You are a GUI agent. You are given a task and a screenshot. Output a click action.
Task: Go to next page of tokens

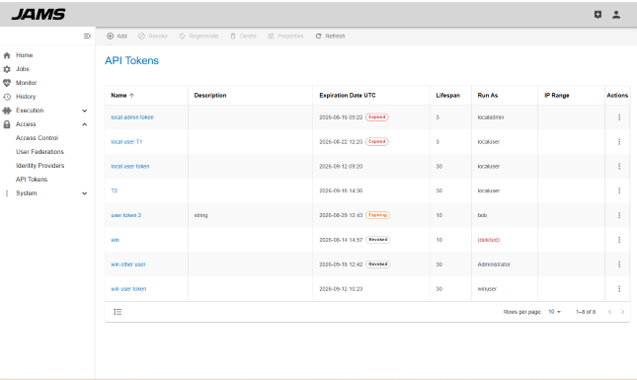(622, 312)
